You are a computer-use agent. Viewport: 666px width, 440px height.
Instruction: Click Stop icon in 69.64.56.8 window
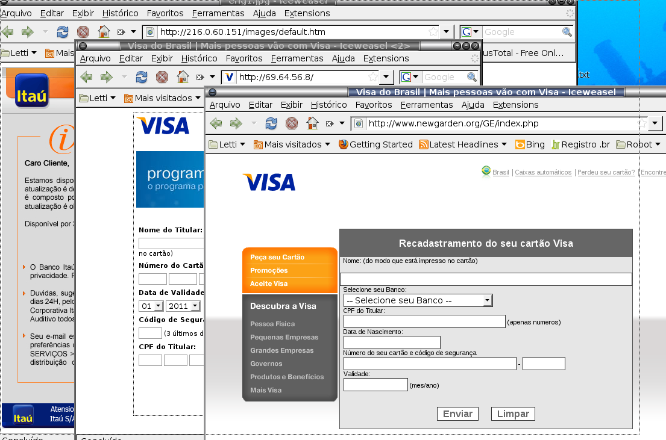click(x=162, y=77)
